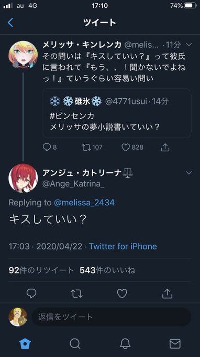Viewport: 200px width, 357px height.
Task: Tap the @melissa_2434 mention link
Action: click(x=84, y=203)
